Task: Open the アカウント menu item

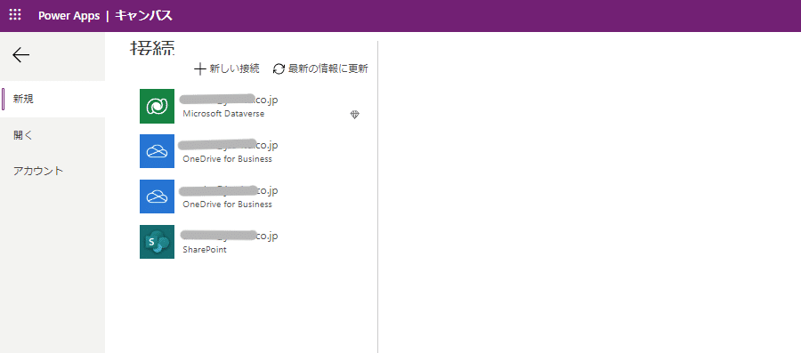Action: (53, 171)
